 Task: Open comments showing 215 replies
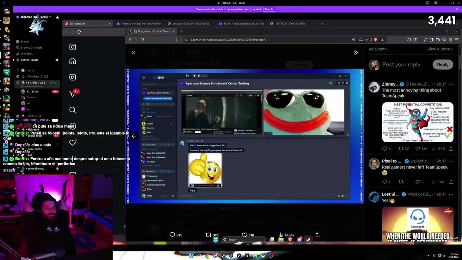176,235
